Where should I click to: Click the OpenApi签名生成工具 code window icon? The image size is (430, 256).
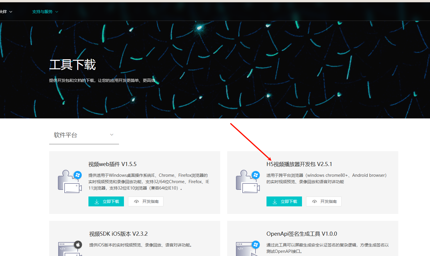pyautogui.click(x=248, y=248)
